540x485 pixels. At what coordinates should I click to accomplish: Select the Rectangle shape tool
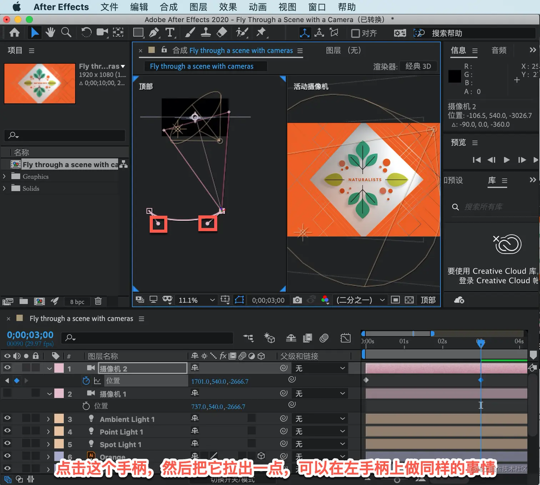[x=138, y=33]
